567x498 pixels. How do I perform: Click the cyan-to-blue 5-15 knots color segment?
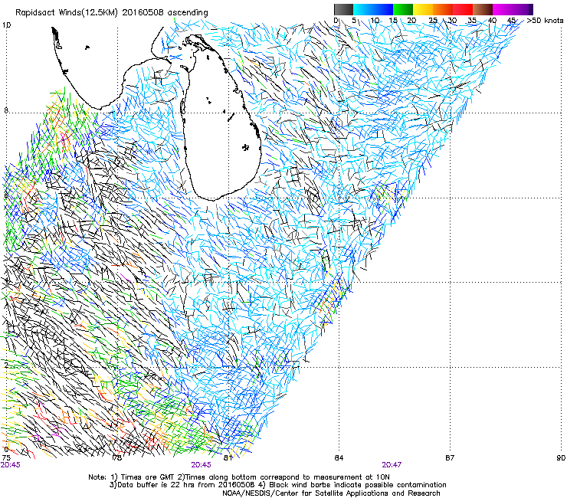coord(373,9)
